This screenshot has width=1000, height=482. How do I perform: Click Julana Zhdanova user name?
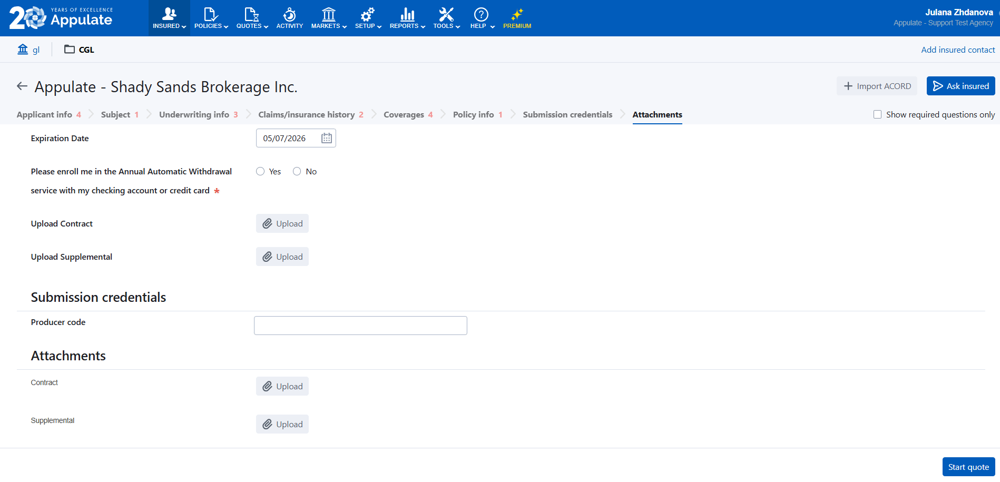pos(959,12)
